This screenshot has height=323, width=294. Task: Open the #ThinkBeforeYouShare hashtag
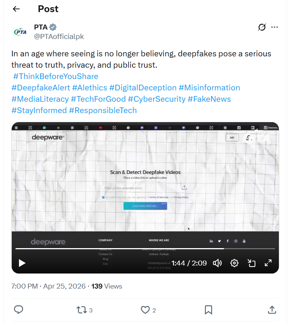point(56,76)
